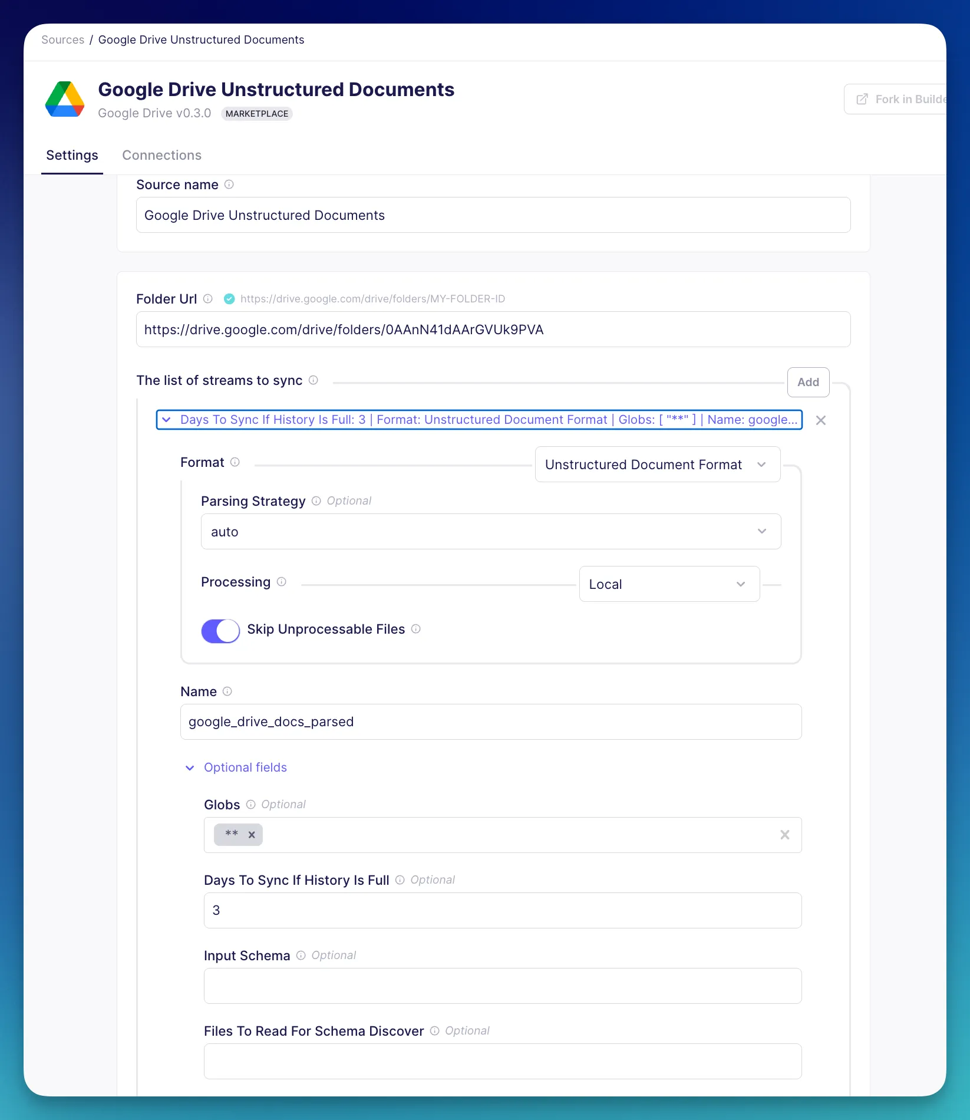The width and height of the screenshot is (970, 1120).
Task: Click the Folder Url input field
Action: 493,330
